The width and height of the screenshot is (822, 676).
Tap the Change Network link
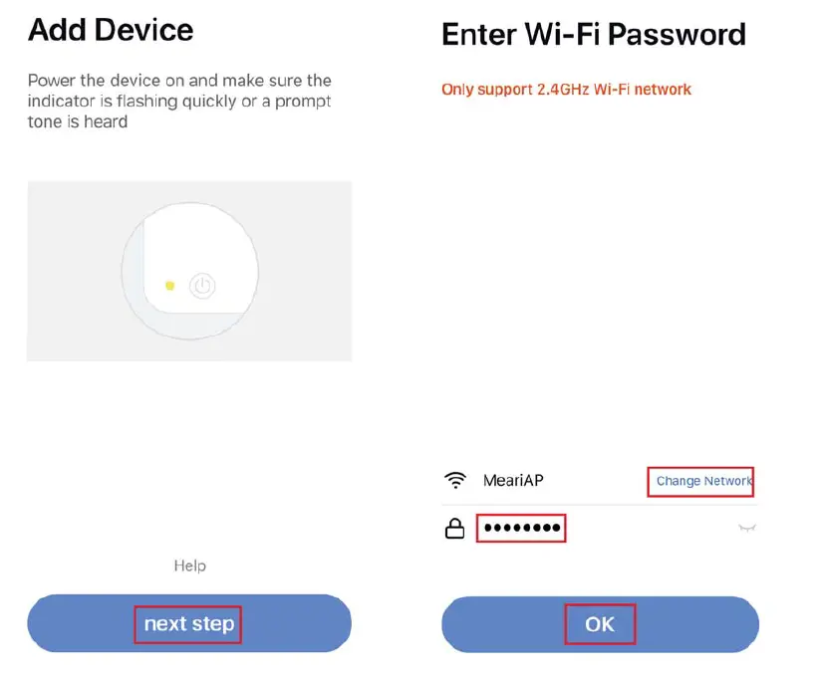[702, 481]
